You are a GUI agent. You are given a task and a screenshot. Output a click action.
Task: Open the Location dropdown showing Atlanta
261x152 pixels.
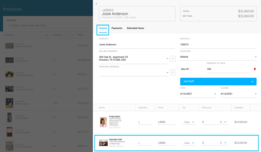pyautogui.click(x=218, y=57)
